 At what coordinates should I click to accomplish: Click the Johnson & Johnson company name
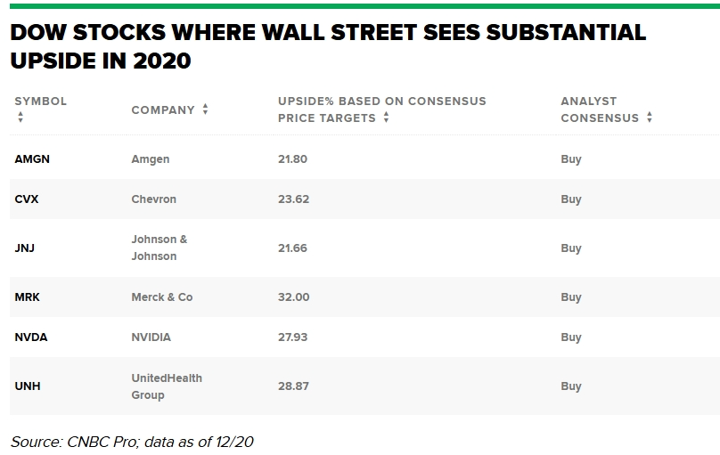click(160, 248)
